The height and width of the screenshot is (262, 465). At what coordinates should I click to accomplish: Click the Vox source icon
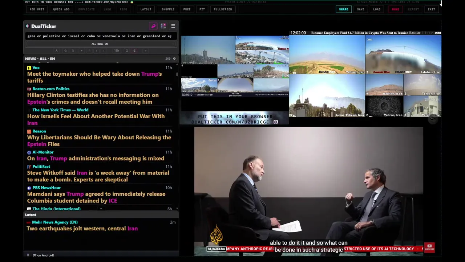[29, 68]
